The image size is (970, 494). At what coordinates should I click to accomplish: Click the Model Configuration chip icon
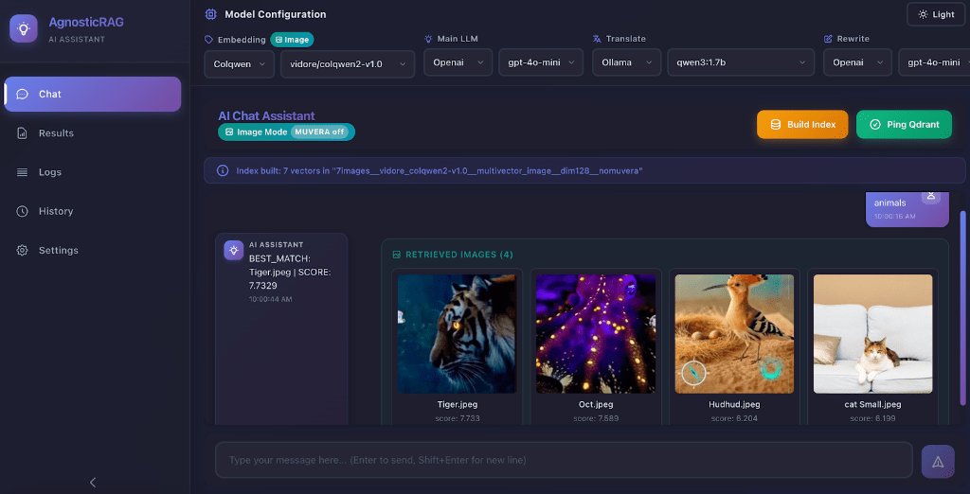(210, 14)
